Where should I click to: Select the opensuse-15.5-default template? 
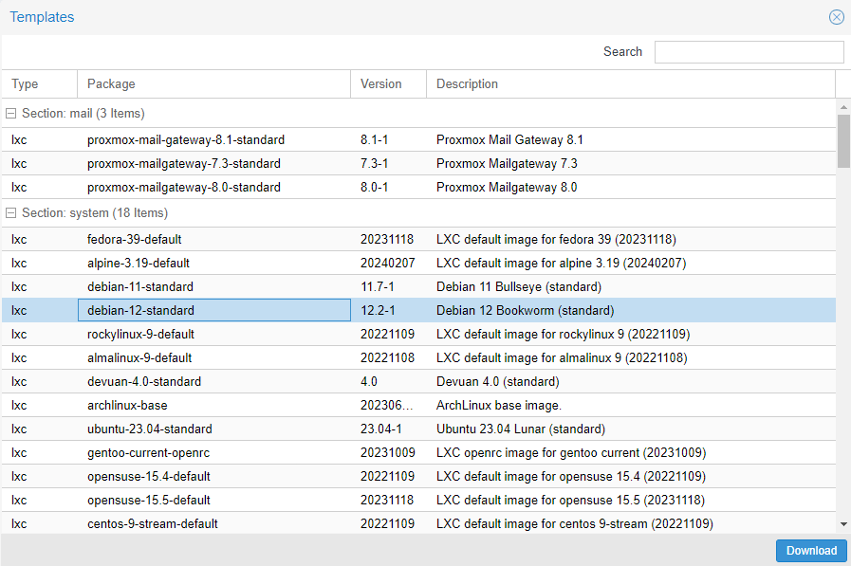point(149,501)
